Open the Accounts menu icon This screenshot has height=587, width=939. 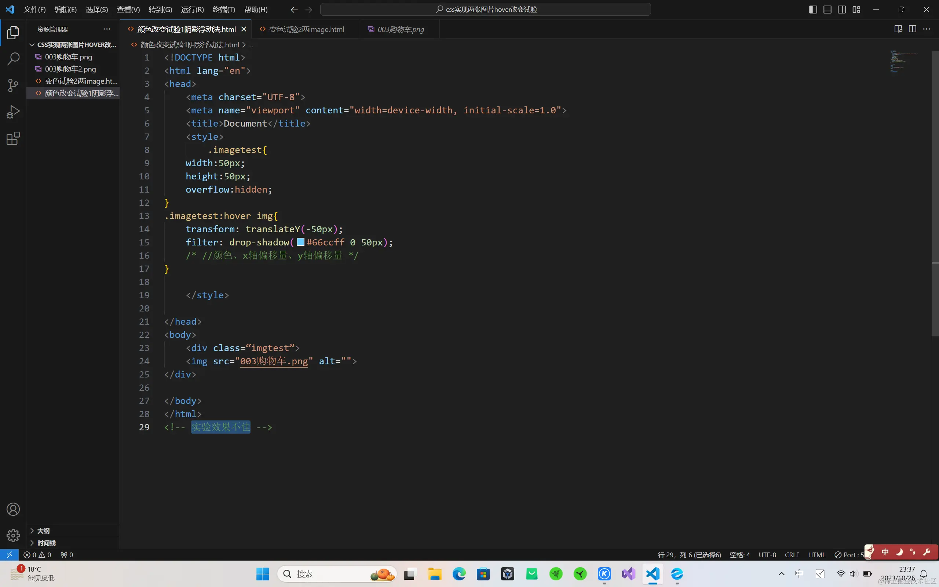13,509
